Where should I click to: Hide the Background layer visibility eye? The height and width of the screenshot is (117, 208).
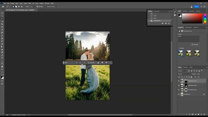(x=179, y=94)
